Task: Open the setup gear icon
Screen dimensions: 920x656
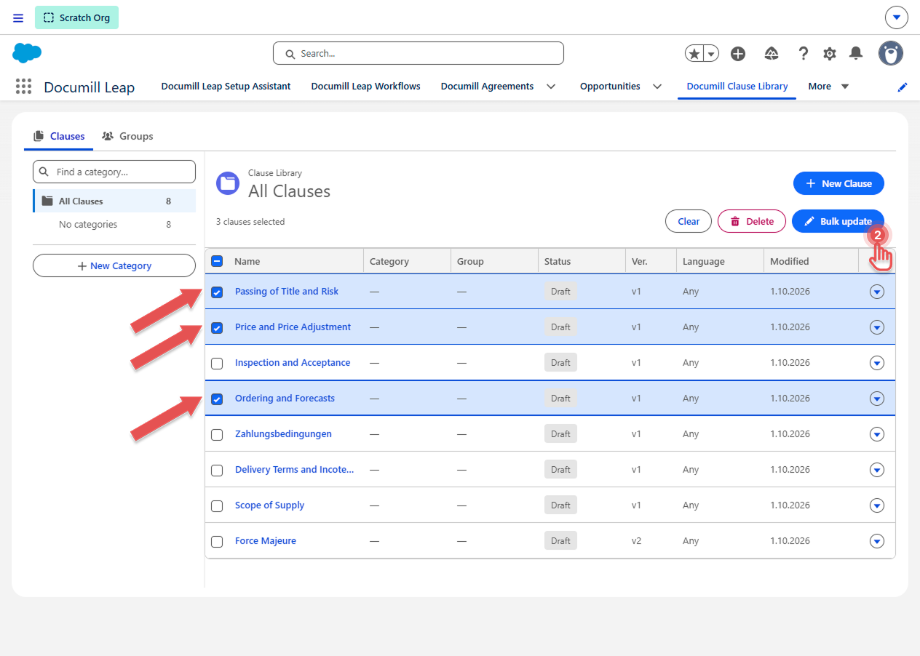Action: (x=830, y=53)
